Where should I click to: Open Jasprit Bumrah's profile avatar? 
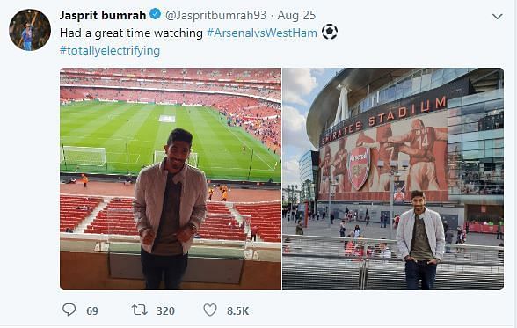point(30,30)
